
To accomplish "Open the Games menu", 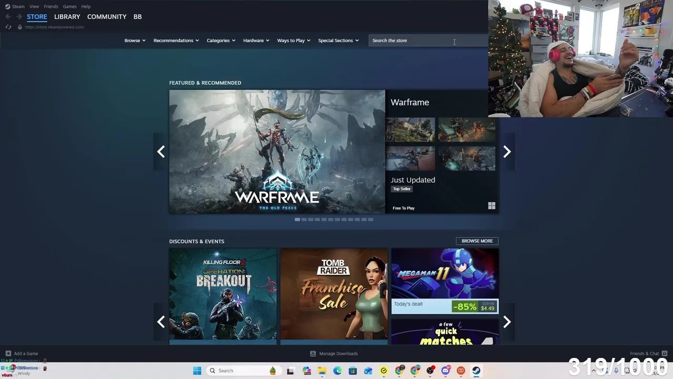I will tap(70, 6).
